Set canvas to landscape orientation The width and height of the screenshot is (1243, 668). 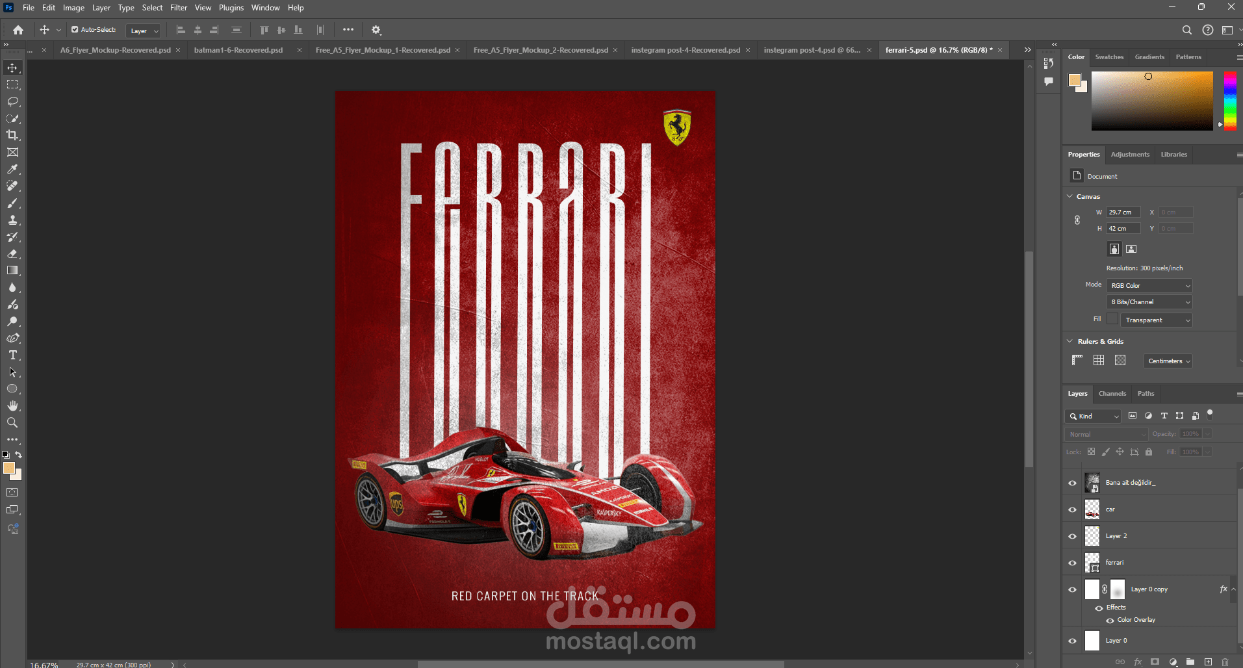[x=1131, y=249]
